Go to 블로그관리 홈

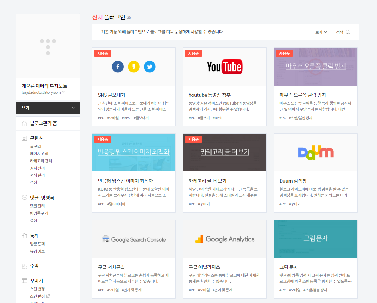tap(43, 123)
